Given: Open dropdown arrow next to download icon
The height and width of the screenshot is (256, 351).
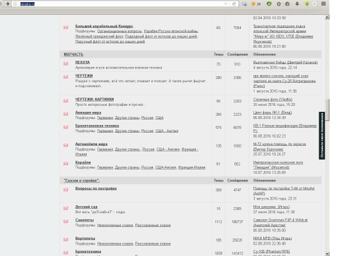Looking at the screenshot, I should pyautogui.click(x=314, y=4).
